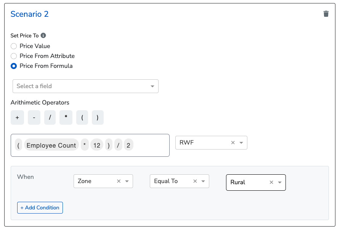This screenshot has width=340, height=230.
Task: Click the Add Condition button
Action: point(40,207)
